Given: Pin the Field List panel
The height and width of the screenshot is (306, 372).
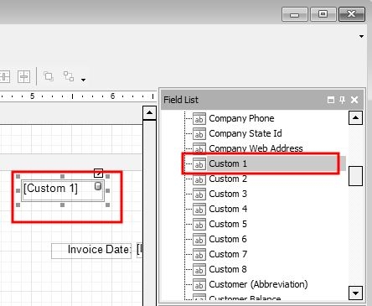Looking at the screenshot, I should tap(342, 100).
